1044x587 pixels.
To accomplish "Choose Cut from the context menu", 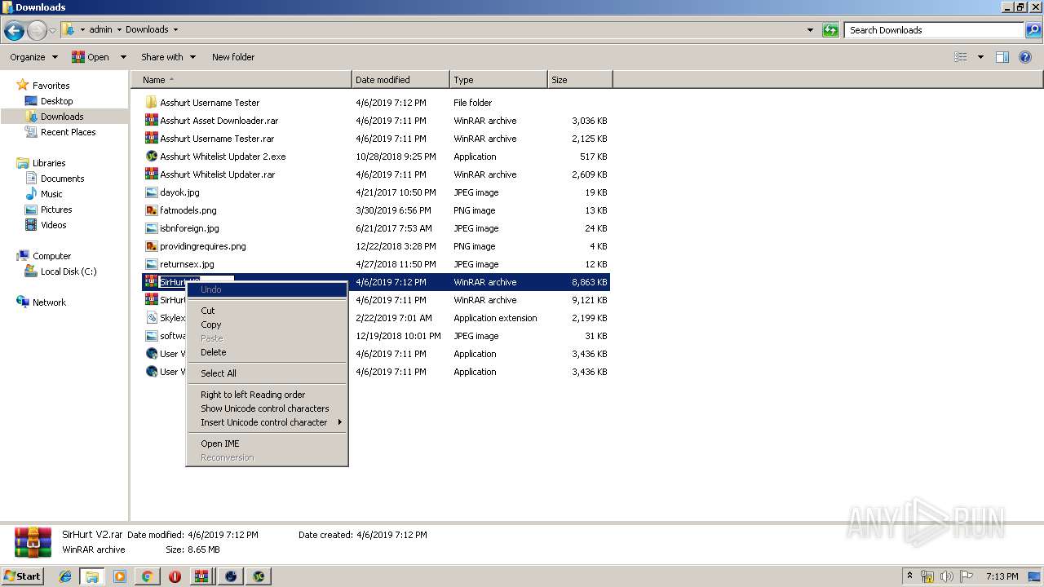I will (x=267, y=311).
